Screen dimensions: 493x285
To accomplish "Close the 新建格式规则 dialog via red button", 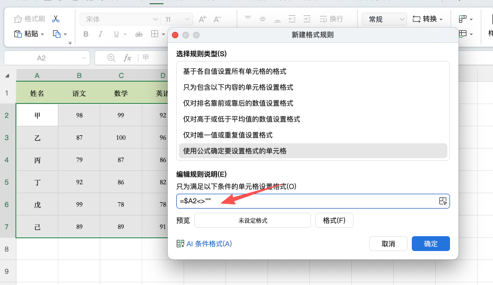I will coord(175,35).
